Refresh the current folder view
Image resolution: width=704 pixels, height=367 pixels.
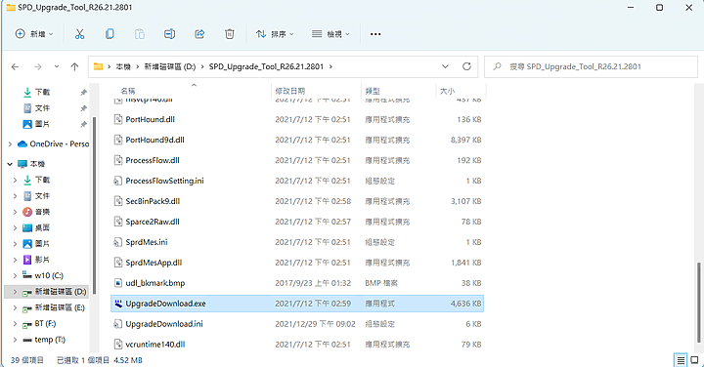click(467, 66)
